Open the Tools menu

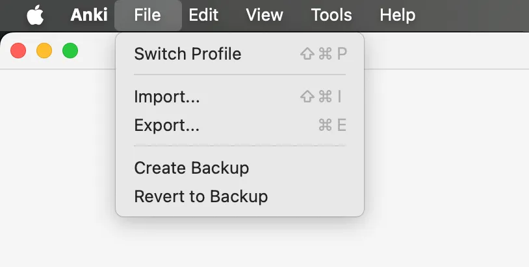331,15
